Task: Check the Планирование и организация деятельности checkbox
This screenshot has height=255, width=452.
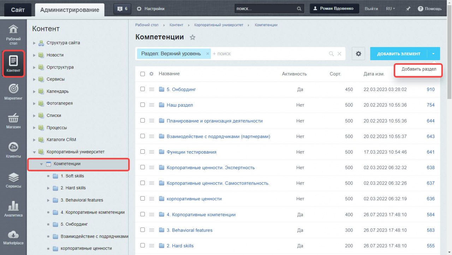Action: tap(143, 120)
